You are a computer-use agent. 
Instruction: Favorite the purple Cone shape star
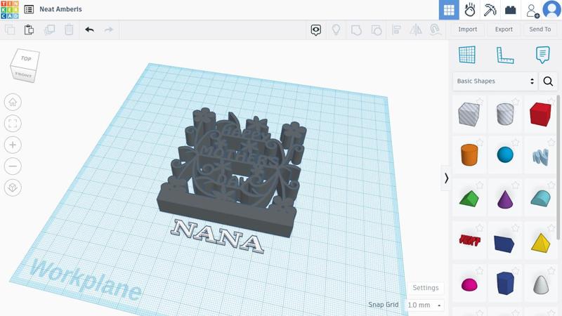coord(516,185)
